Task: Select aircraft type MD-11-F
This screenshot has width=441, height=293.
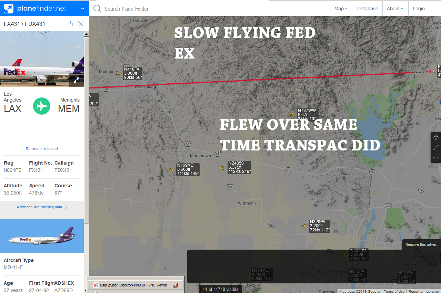Action: pyautogui.click(x=13, y=267)
